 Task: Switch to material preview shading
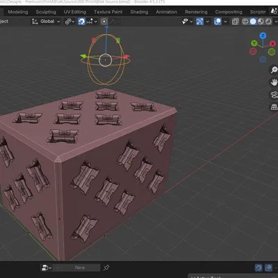point(261,22)
